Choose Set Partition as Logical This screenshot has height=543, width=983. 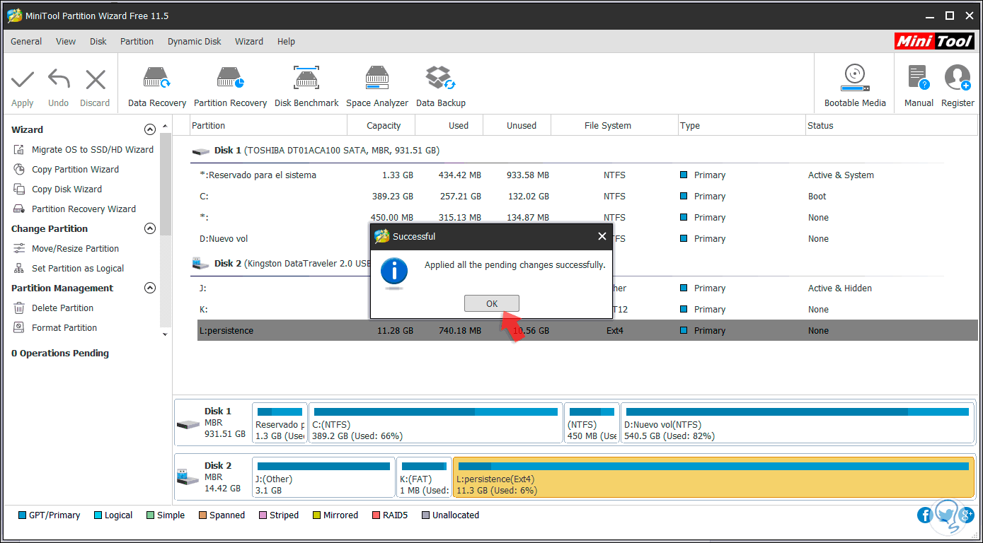pos(78,269)
